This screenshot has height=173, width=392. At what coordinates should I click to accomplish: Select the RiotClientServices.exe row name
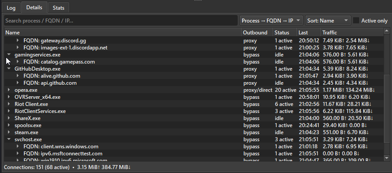pos(40,111)
